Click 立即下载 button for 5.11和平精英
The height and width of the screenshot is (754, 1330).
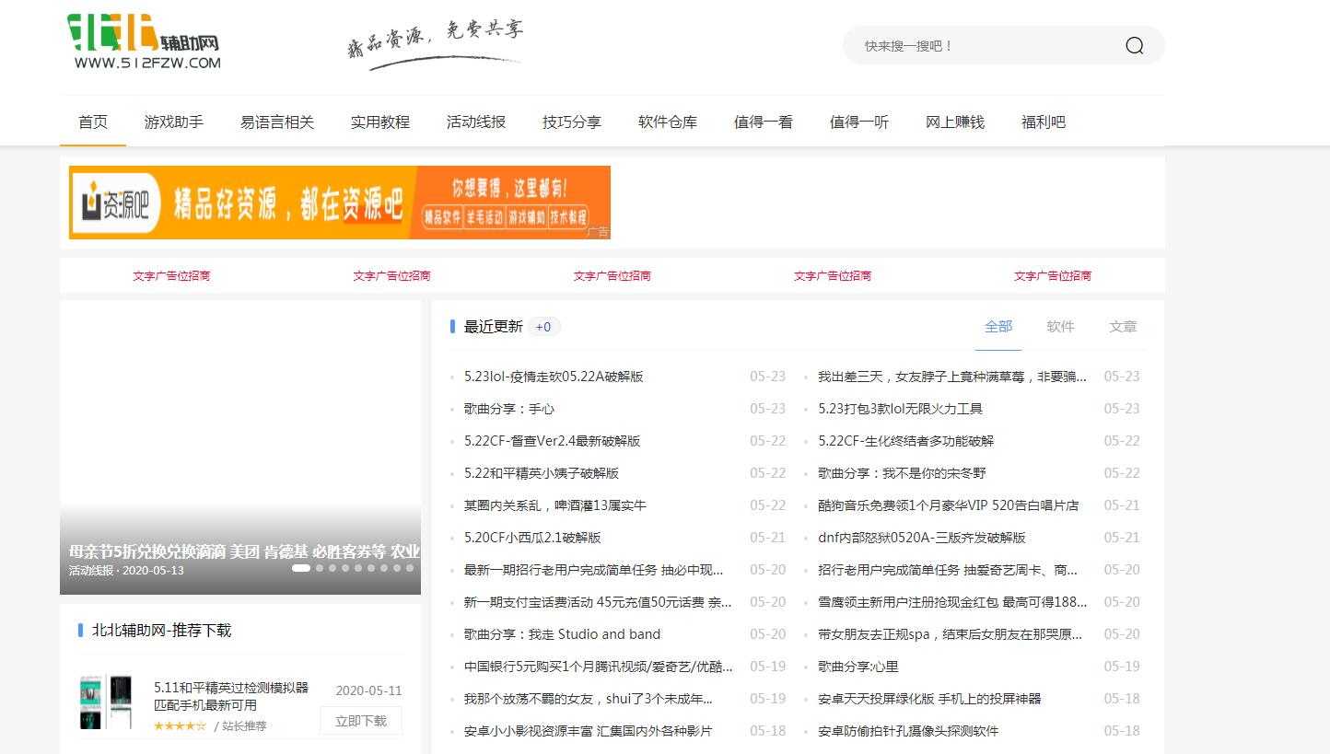pos(361,721)
